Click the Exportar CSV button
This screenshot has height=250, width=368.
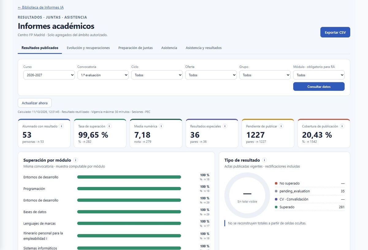coord(335,32)
